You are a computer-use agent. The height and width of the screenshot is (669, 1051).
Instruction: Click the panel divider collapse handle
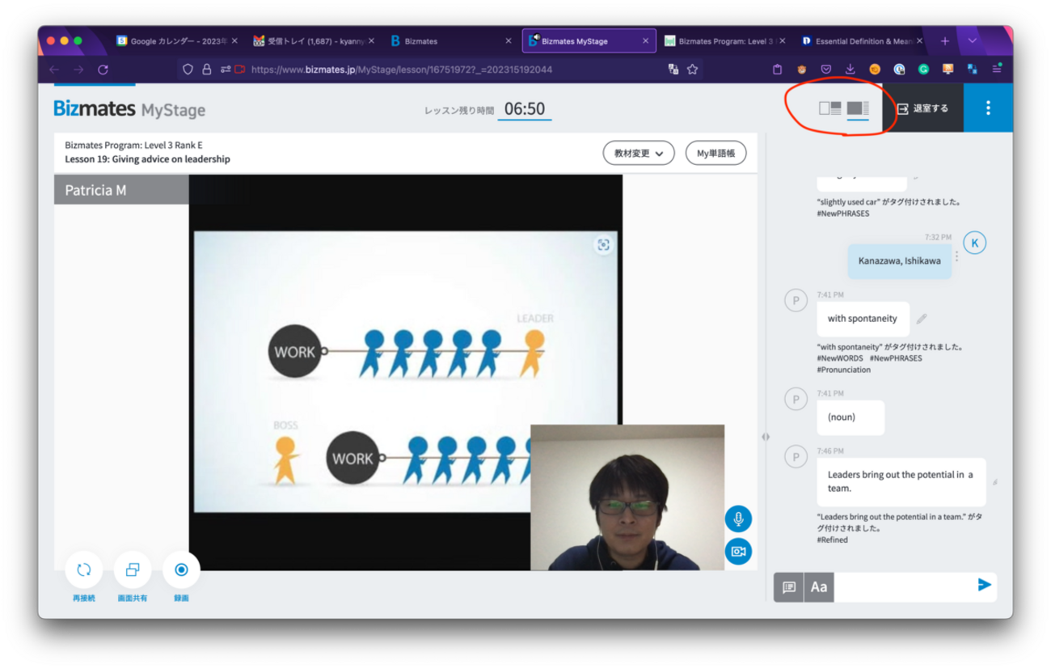pyautogui.click(x=766, y=437)
